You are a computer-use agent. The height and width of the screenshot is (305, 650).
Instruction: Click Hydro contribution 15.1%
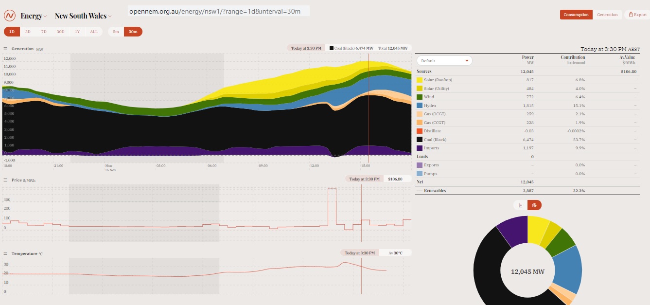[579, 106]
